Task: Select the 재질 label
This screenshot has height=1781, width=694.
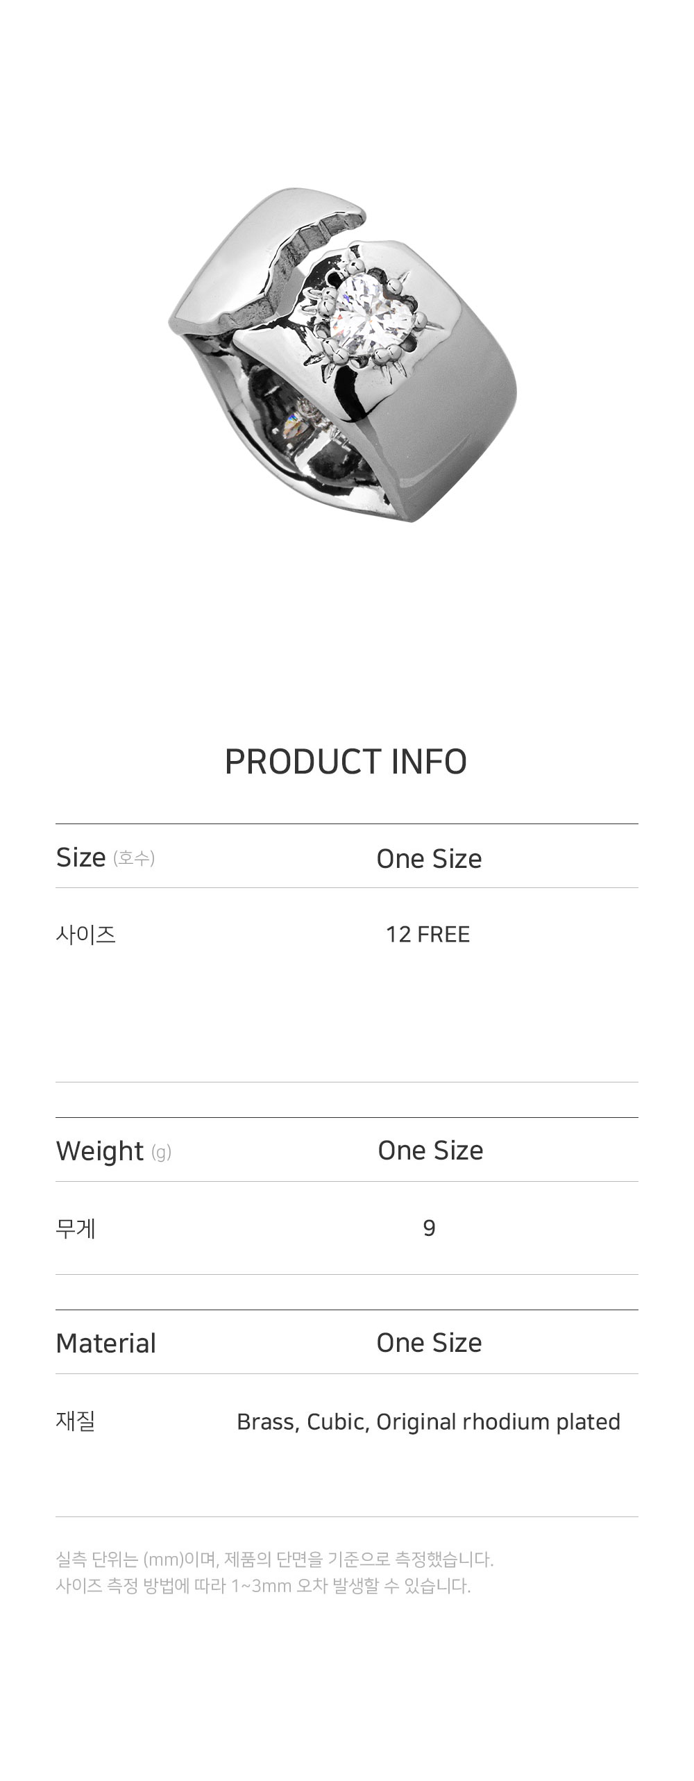Action: [75, 1421]
